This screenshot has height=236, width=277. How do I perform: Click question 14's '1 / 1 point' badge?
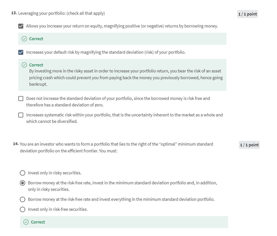(249, 145)
